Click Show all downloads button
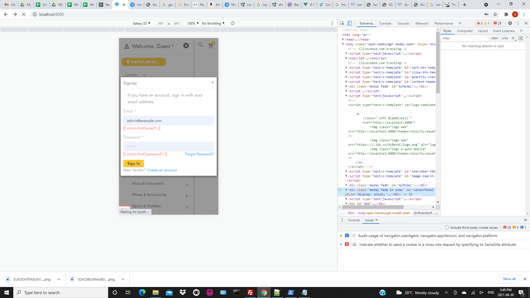 point(509,279)
